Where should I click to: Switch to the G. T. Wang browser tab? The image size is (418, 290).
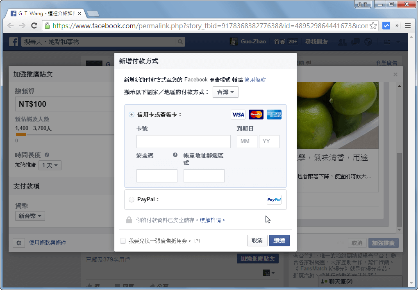41,13
